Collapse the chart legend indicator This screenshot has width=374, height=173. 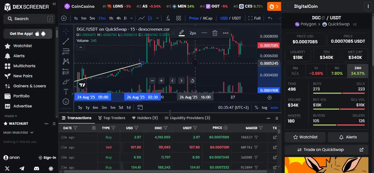pos(81,47)
